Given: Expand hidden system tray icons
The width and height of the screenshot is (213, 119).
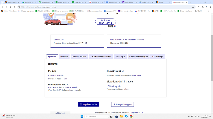Looking at the screenshot, I should [189, 116].
